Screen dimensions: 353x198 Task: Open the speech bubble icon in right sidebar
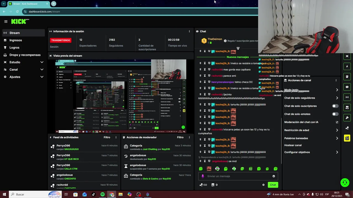[347, 87]
